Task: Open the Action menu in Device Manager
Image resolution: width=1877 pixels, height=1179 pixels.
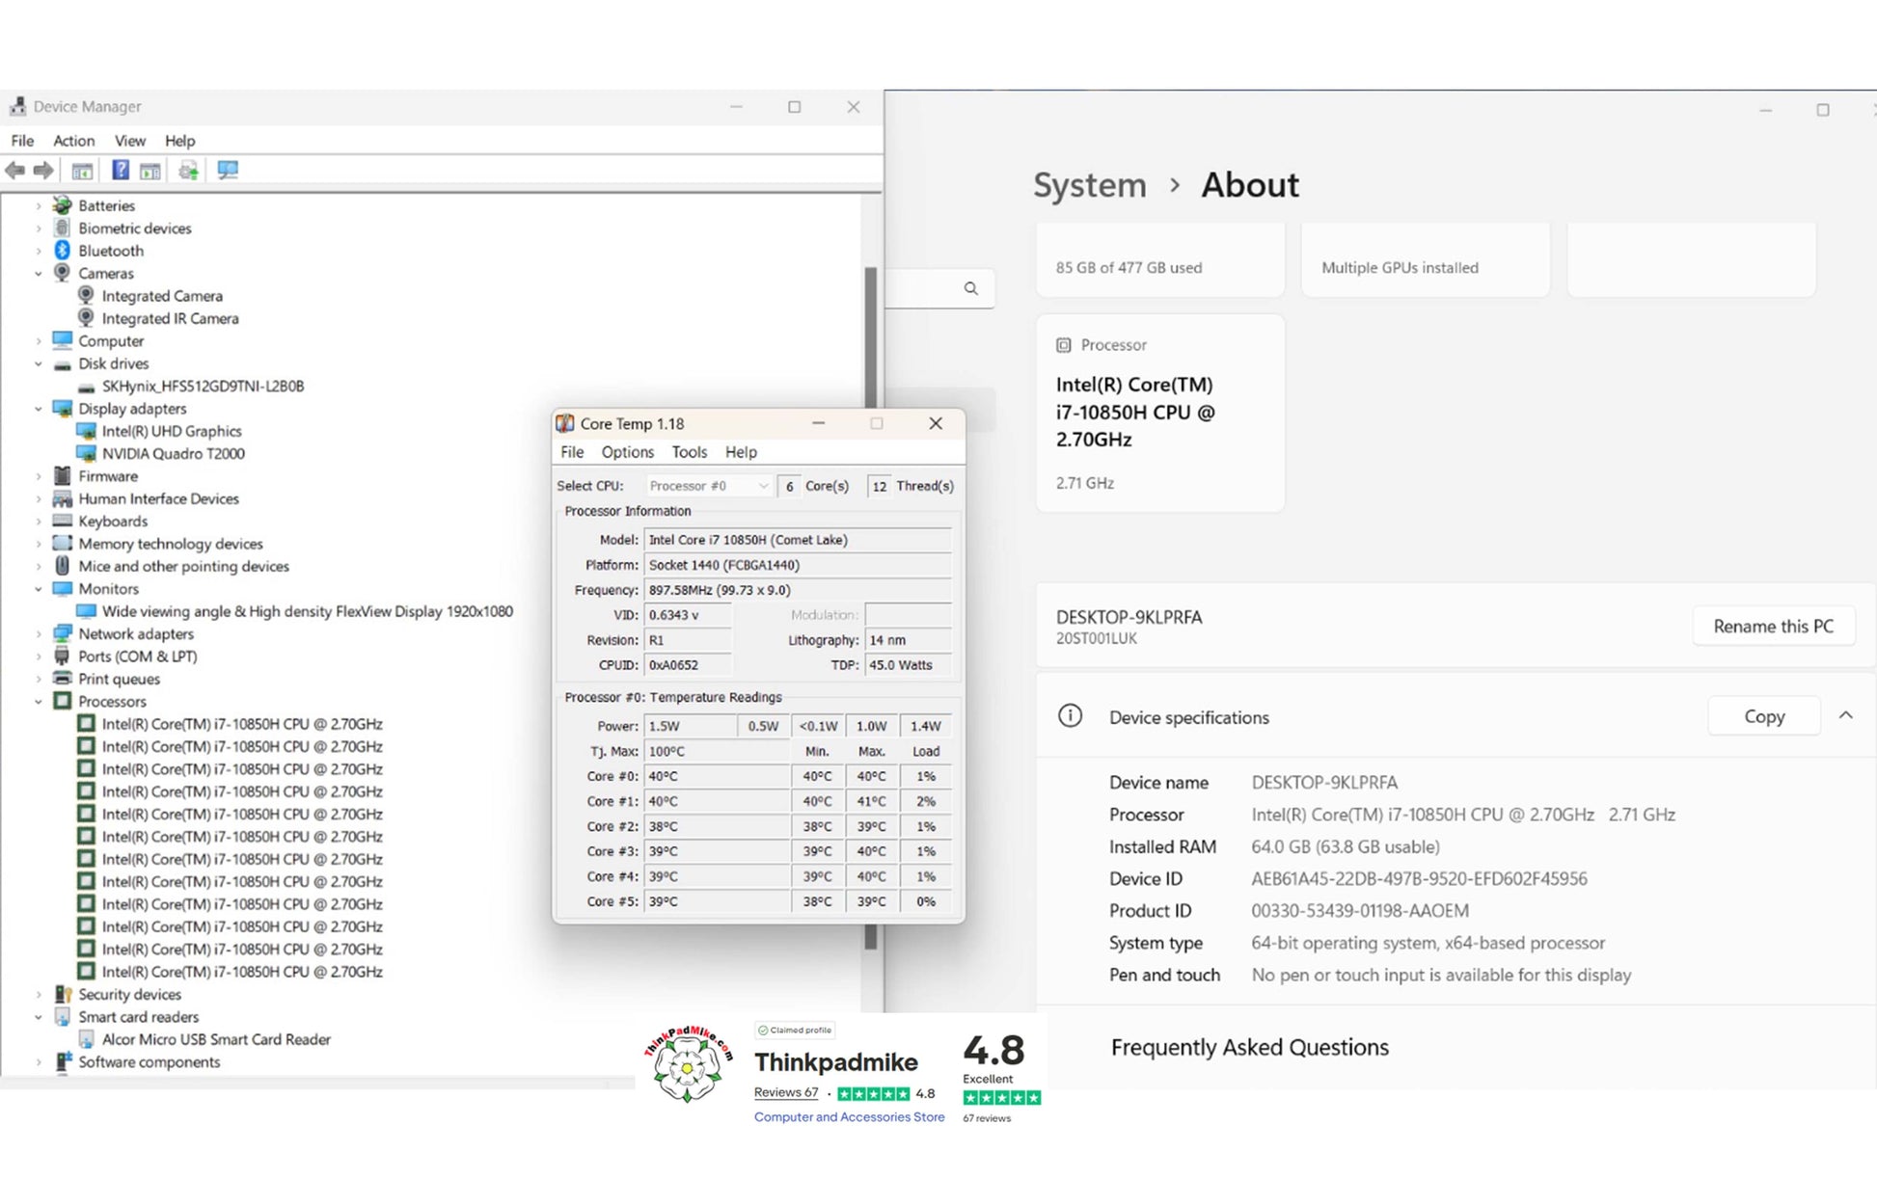Action: [x=73, y=141]
